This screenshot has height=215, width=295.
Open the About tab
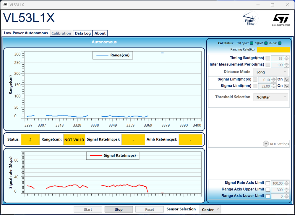(x=100, y=33)
